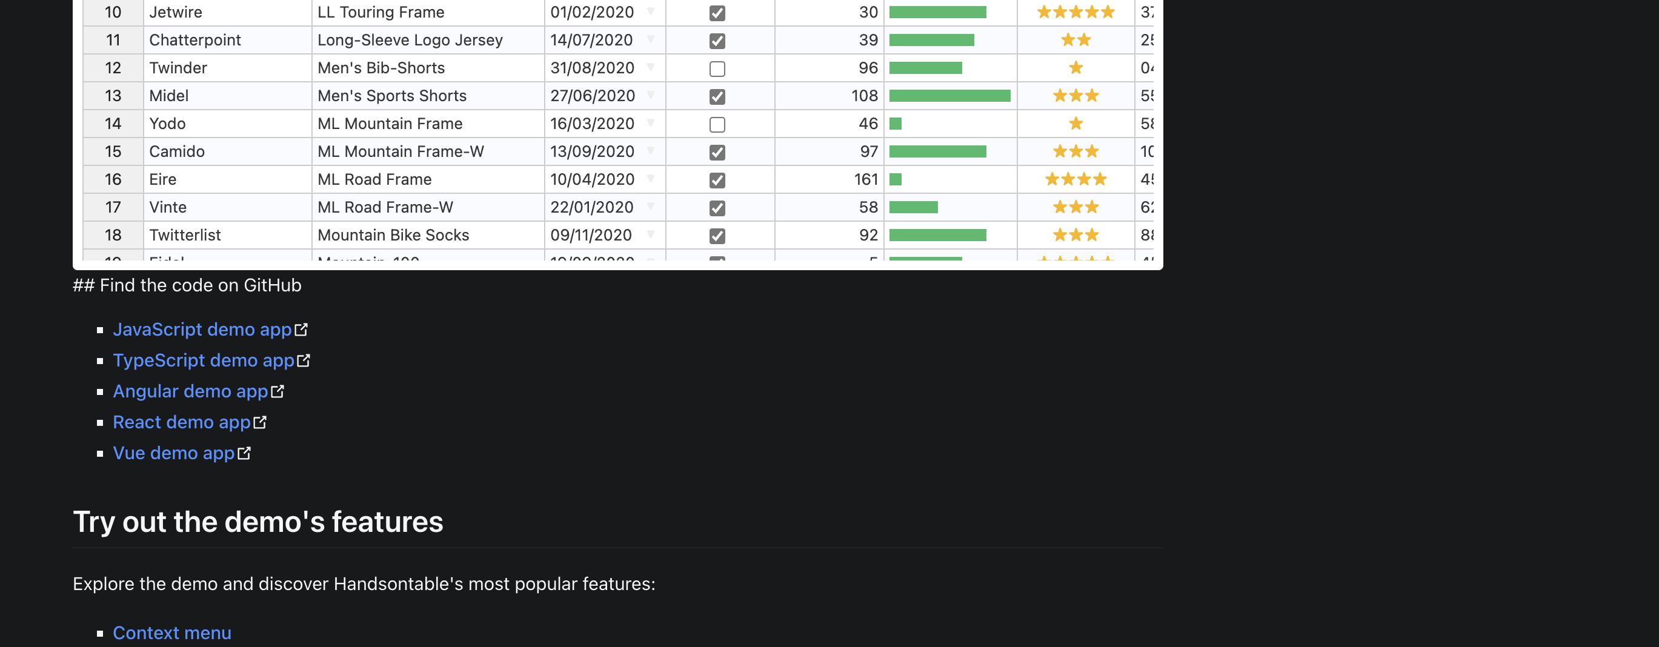Check the Men's Bib-Shorts checkbox
1659x647 pixels.
click(x=717, y=68)
